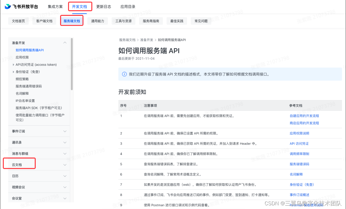Open API访问凭证 (access token) sidebar item

(36, 65)
